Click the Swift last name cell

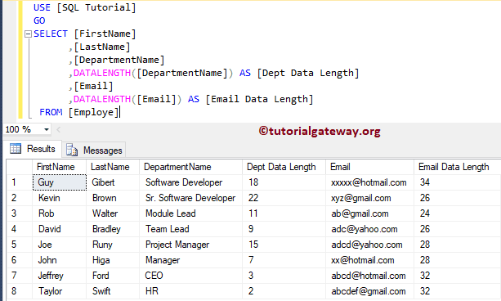tap(113, 291)
